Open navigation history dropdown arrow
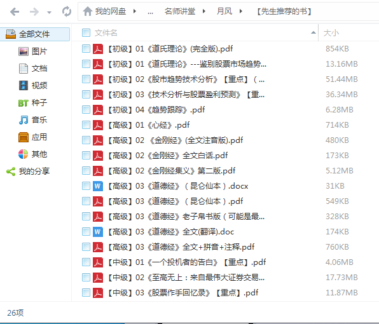 click(x=50, y=12)
